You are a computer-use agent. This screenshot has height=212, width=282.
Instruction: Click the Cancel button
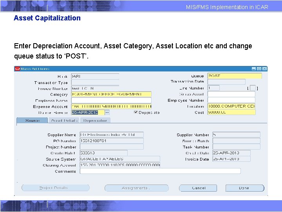(198, 188)
